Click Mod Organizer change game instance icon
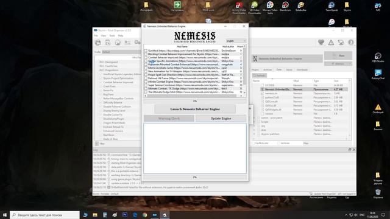 [98, 43]
